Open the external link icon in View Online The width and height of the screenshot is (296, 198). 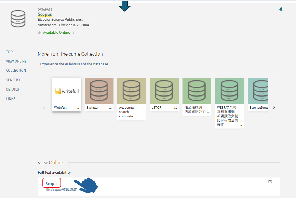270,182
